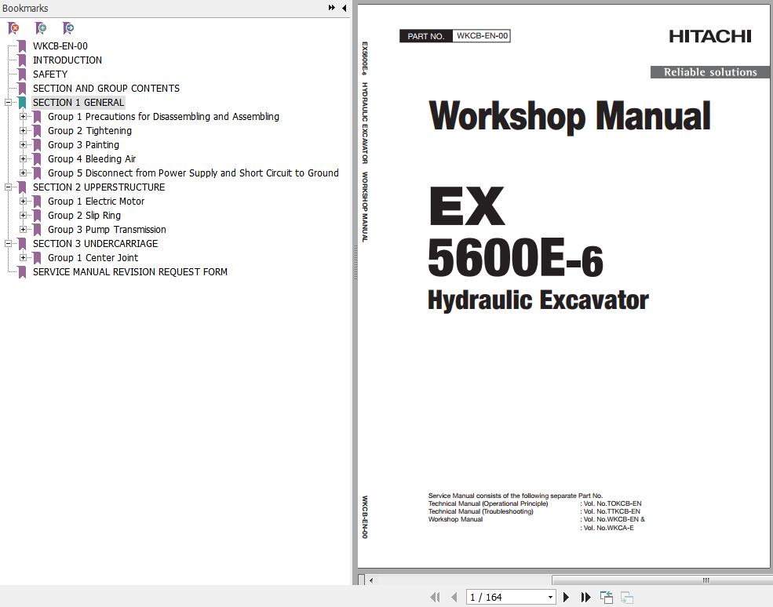This screenshot has width=773, height=607.
Task: Click the bookmark icon beside Group 4 Bleeding Air
Action: click(37, 158)
